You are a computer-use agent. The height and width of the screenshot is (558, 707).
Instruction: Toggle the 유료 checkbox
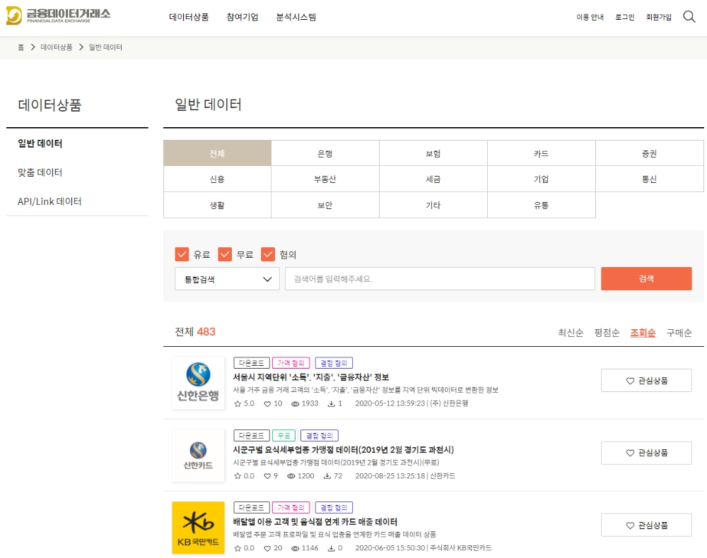point(182,254)
